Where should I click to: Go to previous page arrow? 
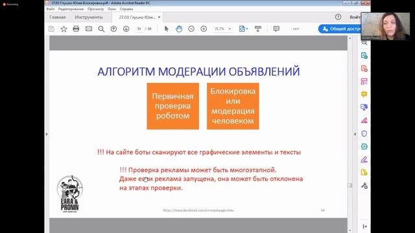[x=113, y=28]
